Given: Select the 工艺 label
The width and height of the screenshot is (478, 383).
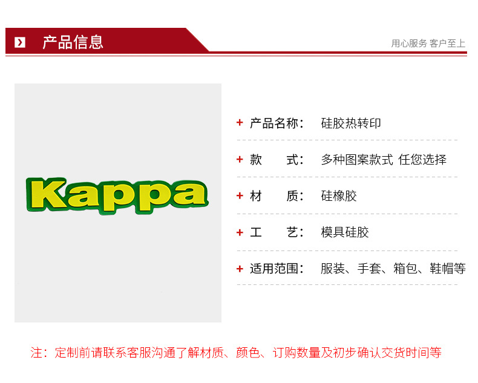Looking at the screenshot, I should click(277, 232).
